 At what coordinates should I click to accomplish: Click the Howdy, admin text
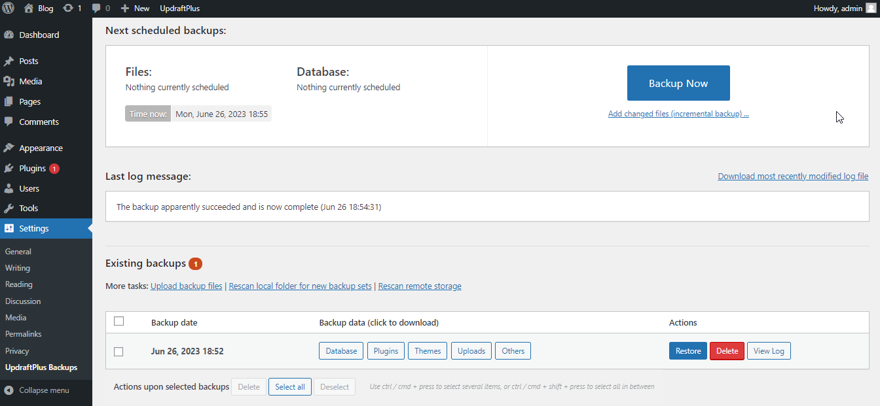click(x=838, y=8)
